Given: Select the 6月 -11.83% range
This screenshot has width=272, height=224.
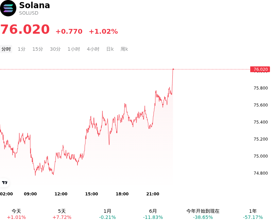Looking at the screenshot, I should pos(153,214).
